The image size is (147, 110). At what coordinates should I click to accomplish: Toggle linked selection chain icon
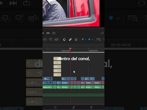(70, 39)
